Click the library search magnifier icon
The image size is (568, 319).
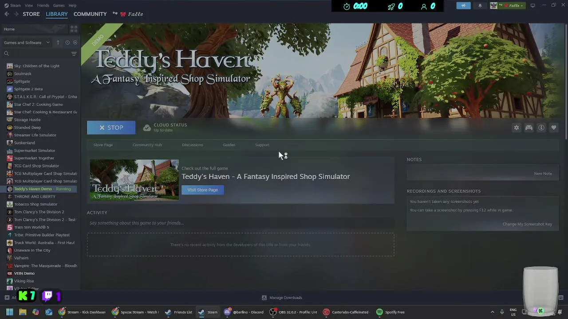[x=6, y=54]
